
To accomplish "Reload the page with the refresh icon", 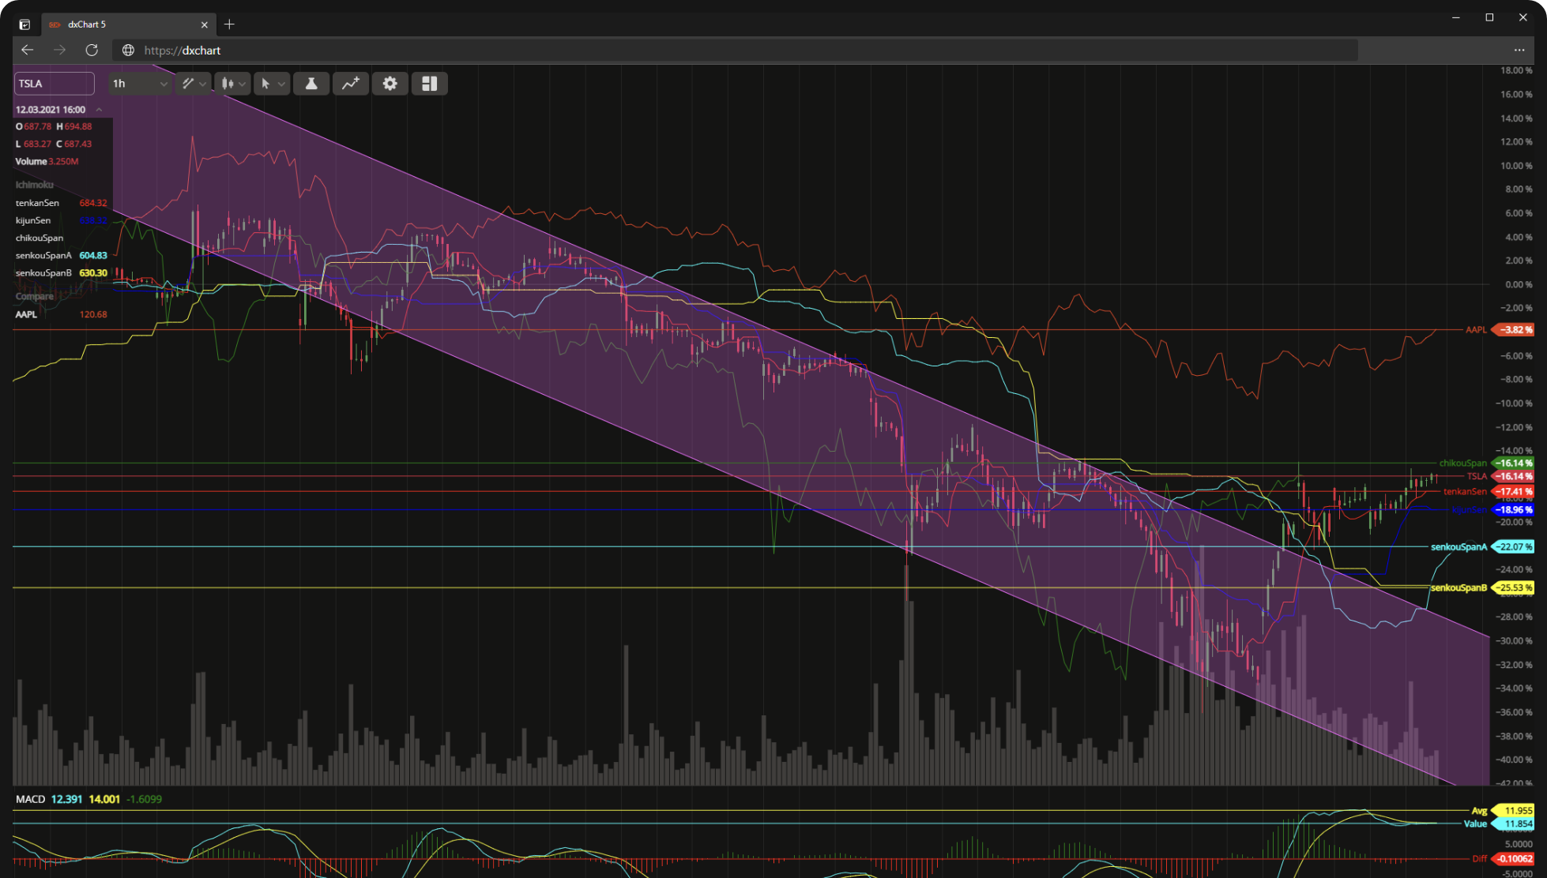I will 91,50.
